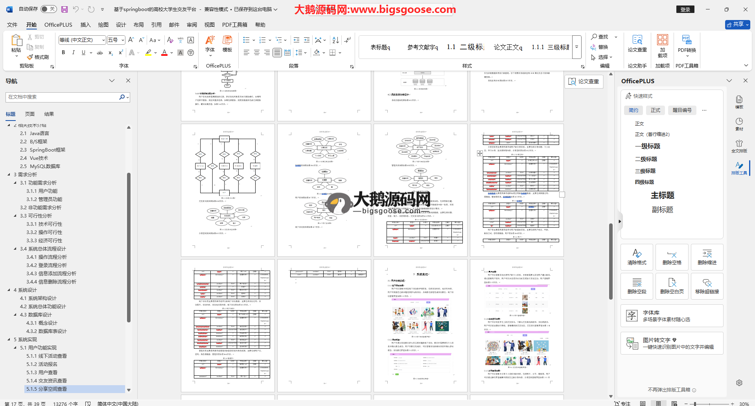
Task: Click the PDF转换 convert icon
Action: pyautogui.click(x=687, y=43)
